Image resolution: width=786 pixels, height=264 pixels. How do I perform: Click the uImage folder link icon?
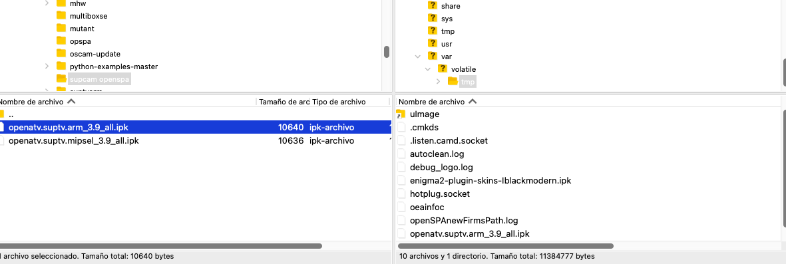[x=401, y=114]
